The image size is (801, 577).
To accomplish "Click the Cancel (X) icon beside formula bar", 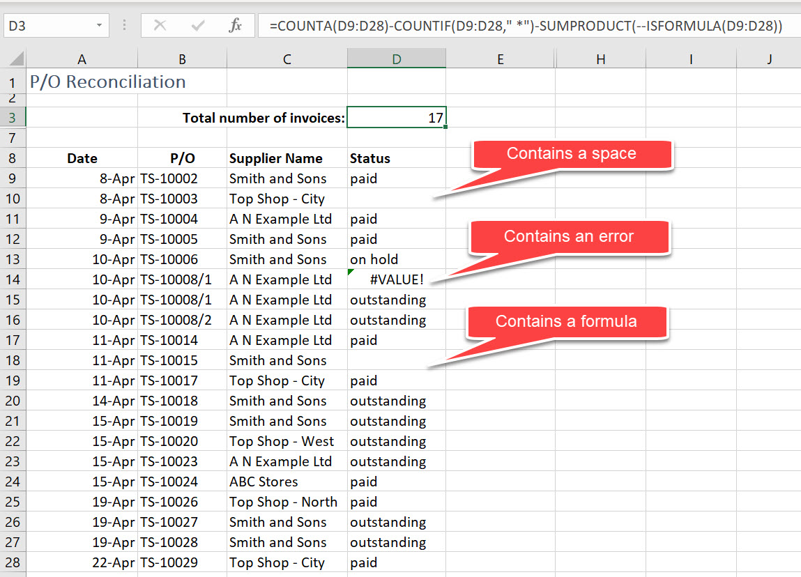I will pyautogui.click(x=160, y=25).
